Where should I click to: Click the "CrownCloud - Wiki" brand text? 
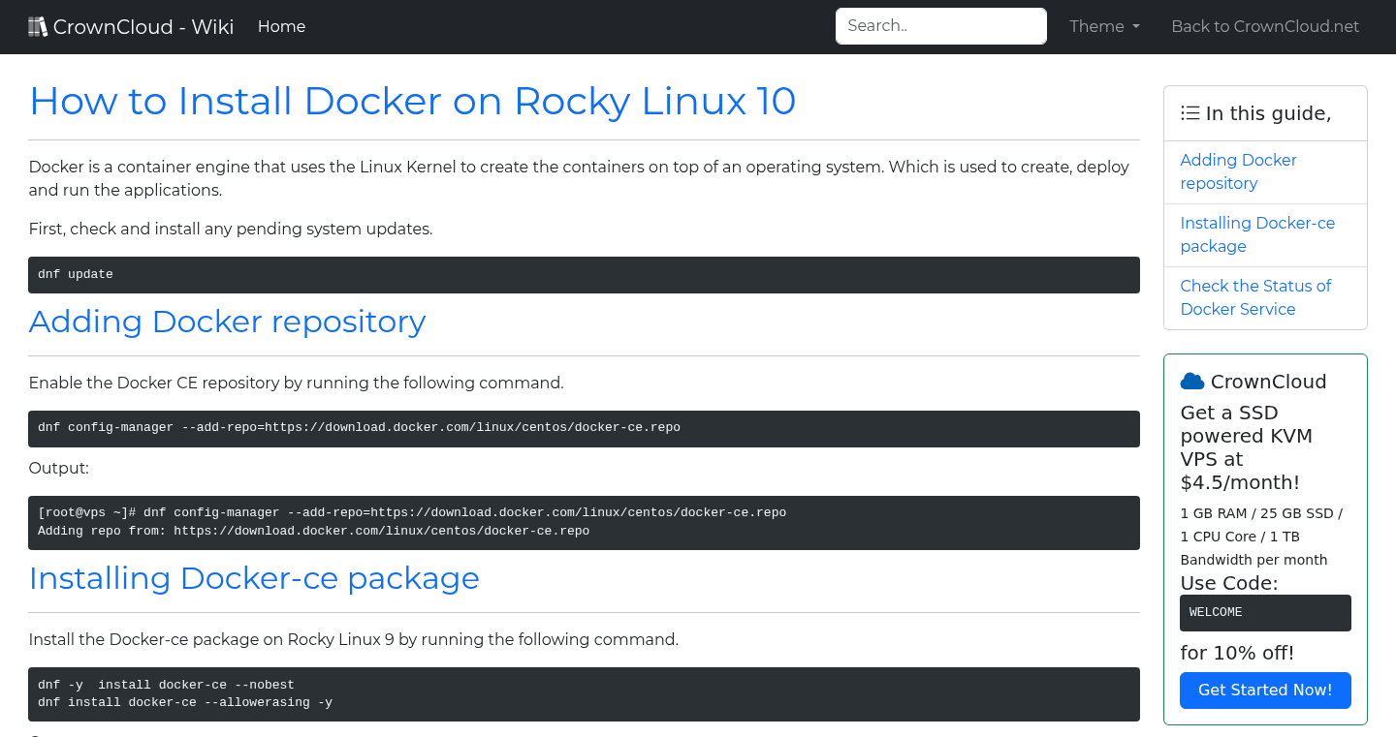click(143, 26)
